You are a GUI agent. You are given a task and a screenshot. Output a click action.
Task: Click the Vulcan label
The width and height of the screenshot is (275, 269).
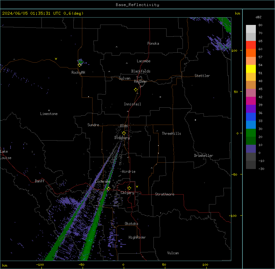point(173,253)
